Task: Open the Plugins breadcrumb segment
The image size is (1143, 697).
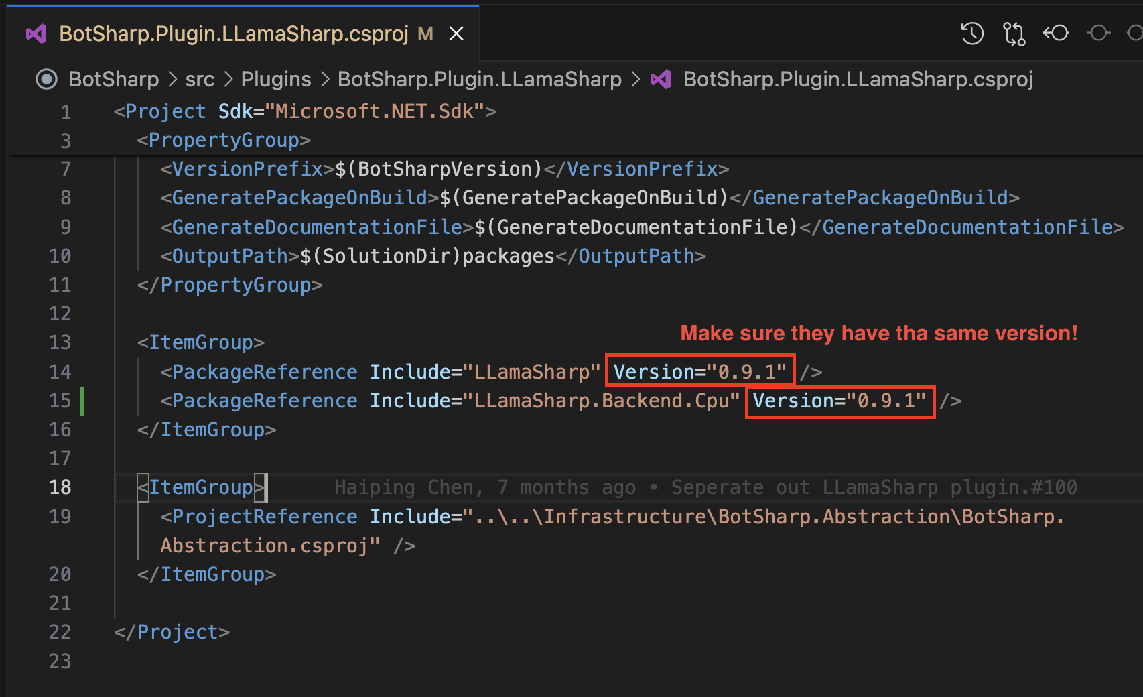Action: 276,79
